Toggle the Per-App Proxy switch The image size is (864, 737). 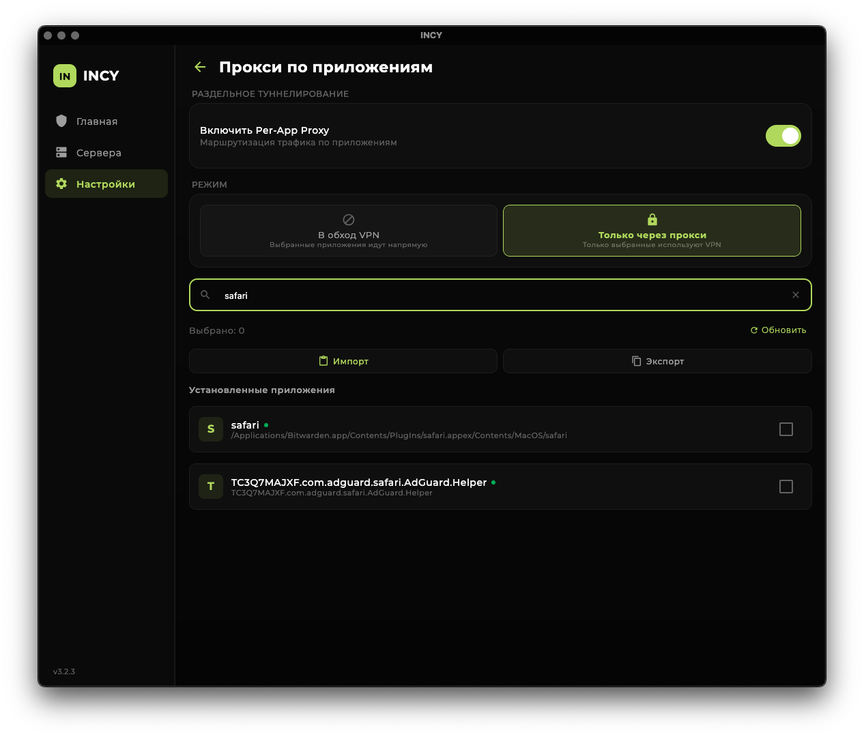[783, 136]
